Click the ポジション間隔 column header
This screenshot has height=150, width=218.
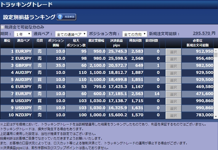point(56,43)
